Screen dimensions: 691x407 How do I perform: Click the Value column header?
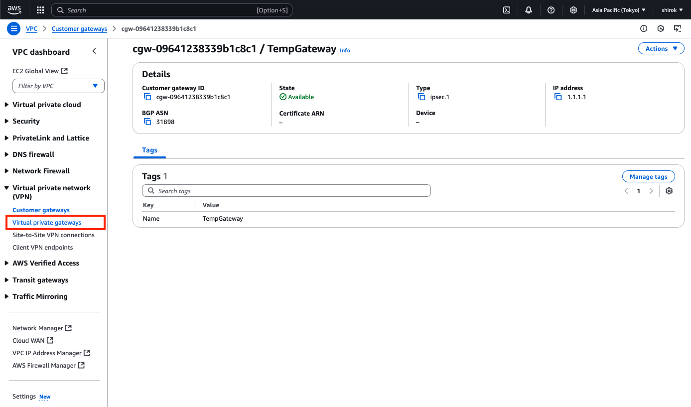[211, 205]
